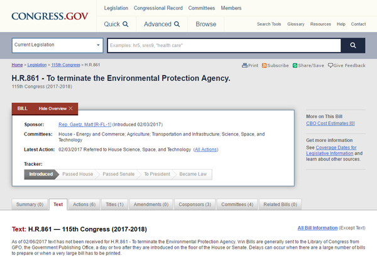The image size is (377, 265).
Task: Open CBO Cost Estimates link
Action: (x=330, y=123)
